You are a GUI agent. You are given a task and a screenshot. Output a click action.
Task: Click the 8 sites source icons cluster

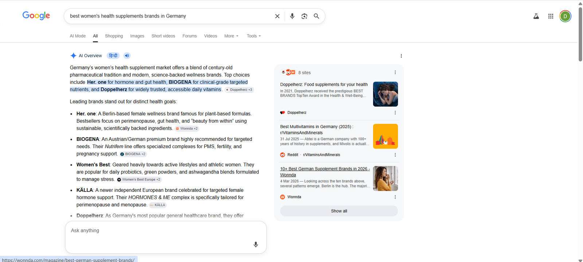coord(288,72)
